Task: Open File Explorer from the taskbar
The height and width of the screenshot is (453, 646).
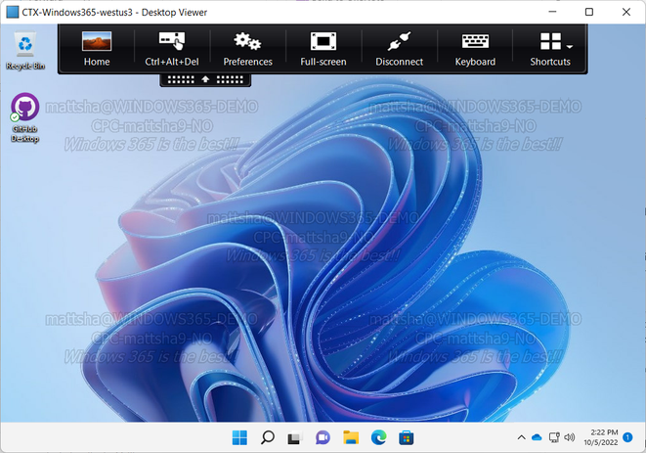Action: click(351, 437)
